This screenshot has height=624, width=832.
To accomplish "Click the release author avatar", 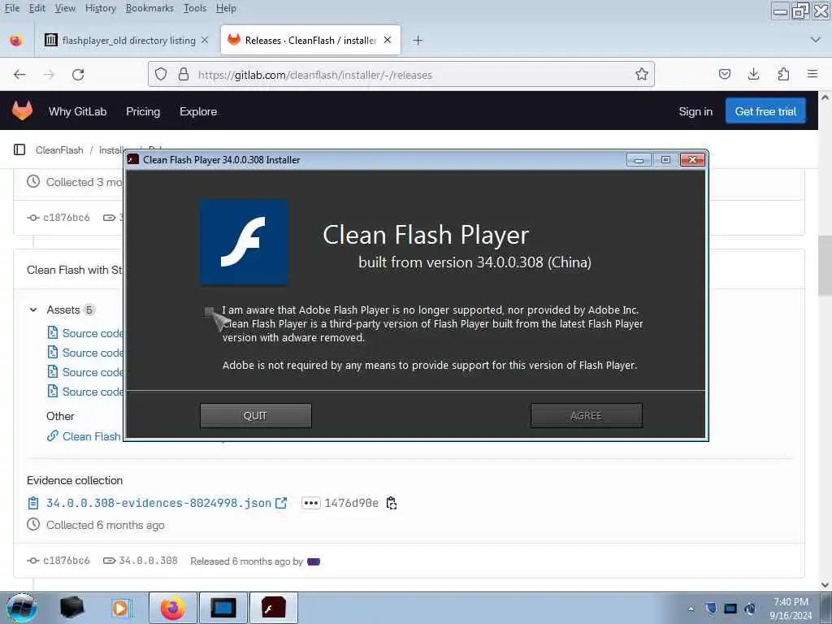I will coord(314,561).
